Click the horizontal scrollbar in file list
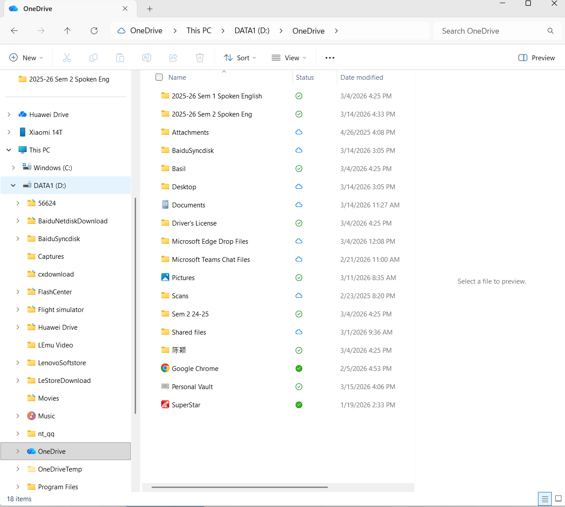The image size is (565, 507). (x=239, y=487)
